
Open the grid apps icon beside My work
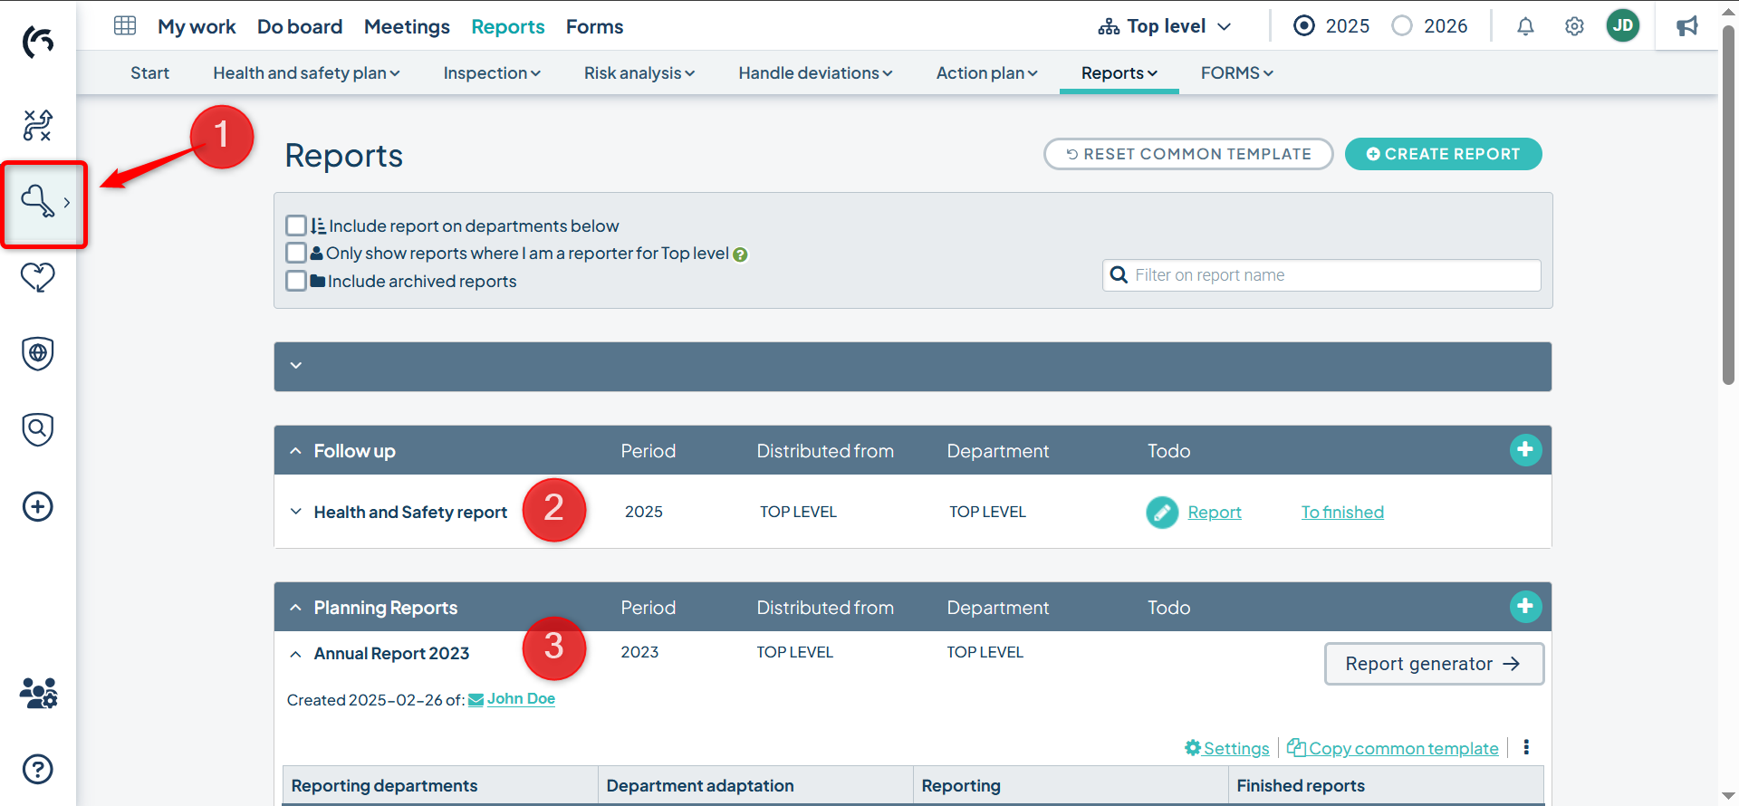pyautogui.click(x=125, y=26)
